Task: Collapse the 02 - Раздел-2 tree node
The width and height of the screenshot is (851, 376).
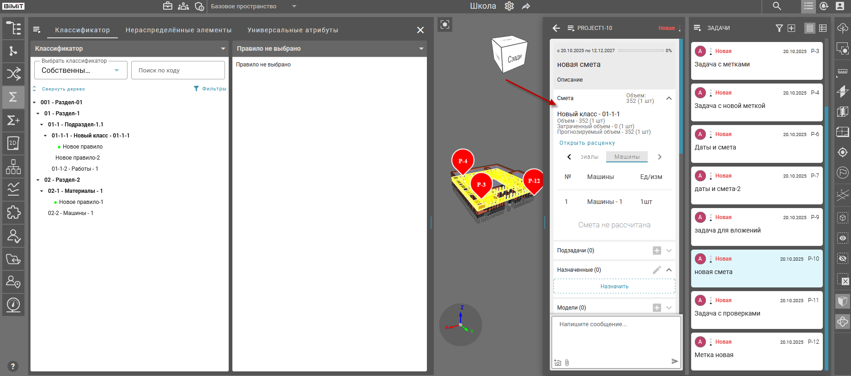Action: pos(38,180)
